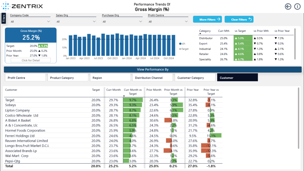Select Wal-Mart Corp customer row
Viewport: 304px width, 171px height.
[113, 156]
